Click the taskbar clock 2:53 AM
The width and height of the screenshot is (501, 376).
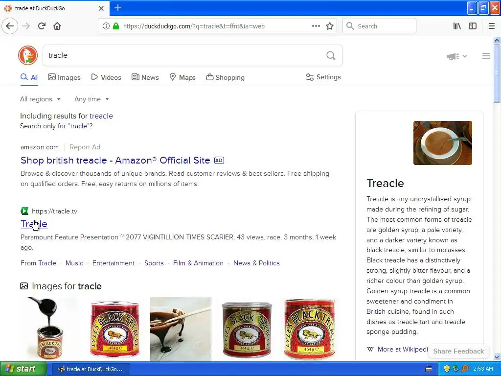483,369
